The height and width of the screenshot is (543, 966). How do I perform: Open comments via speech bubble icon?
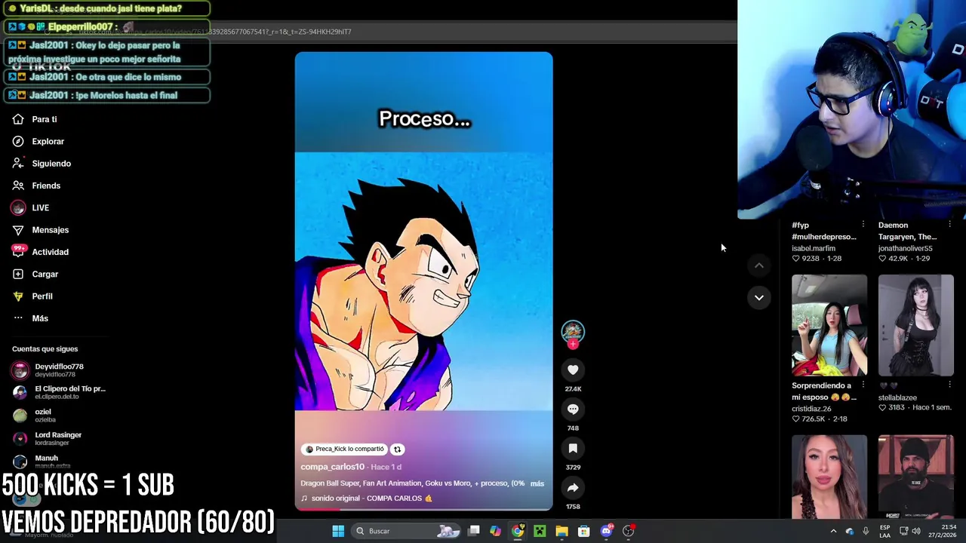(x=573, y=409)
